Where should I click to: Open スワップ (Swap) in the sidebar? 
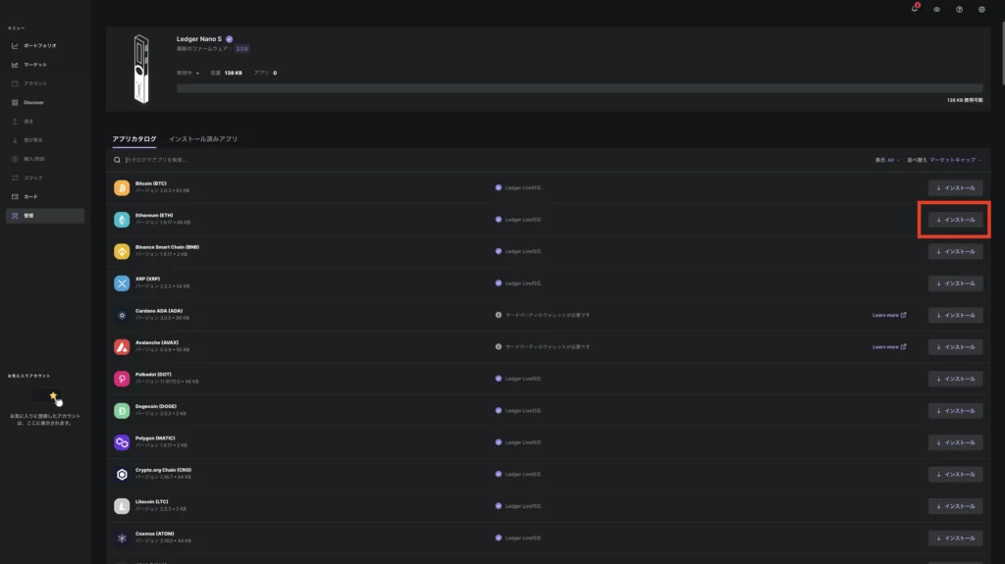27,178
